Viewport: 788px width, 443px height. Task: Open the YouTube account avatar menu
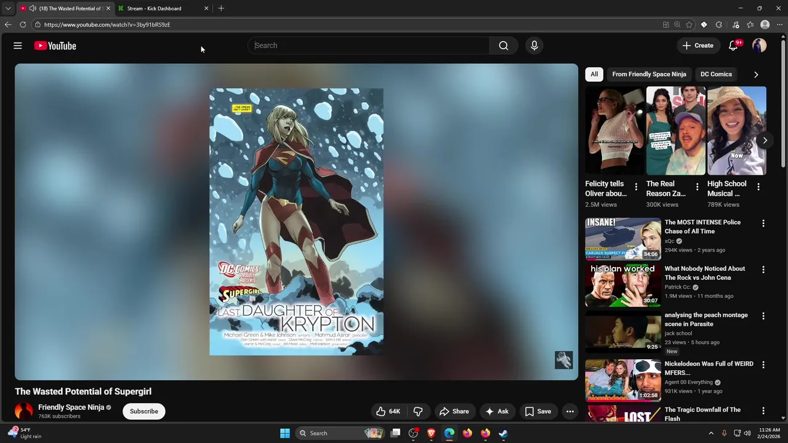click(759, 46)
